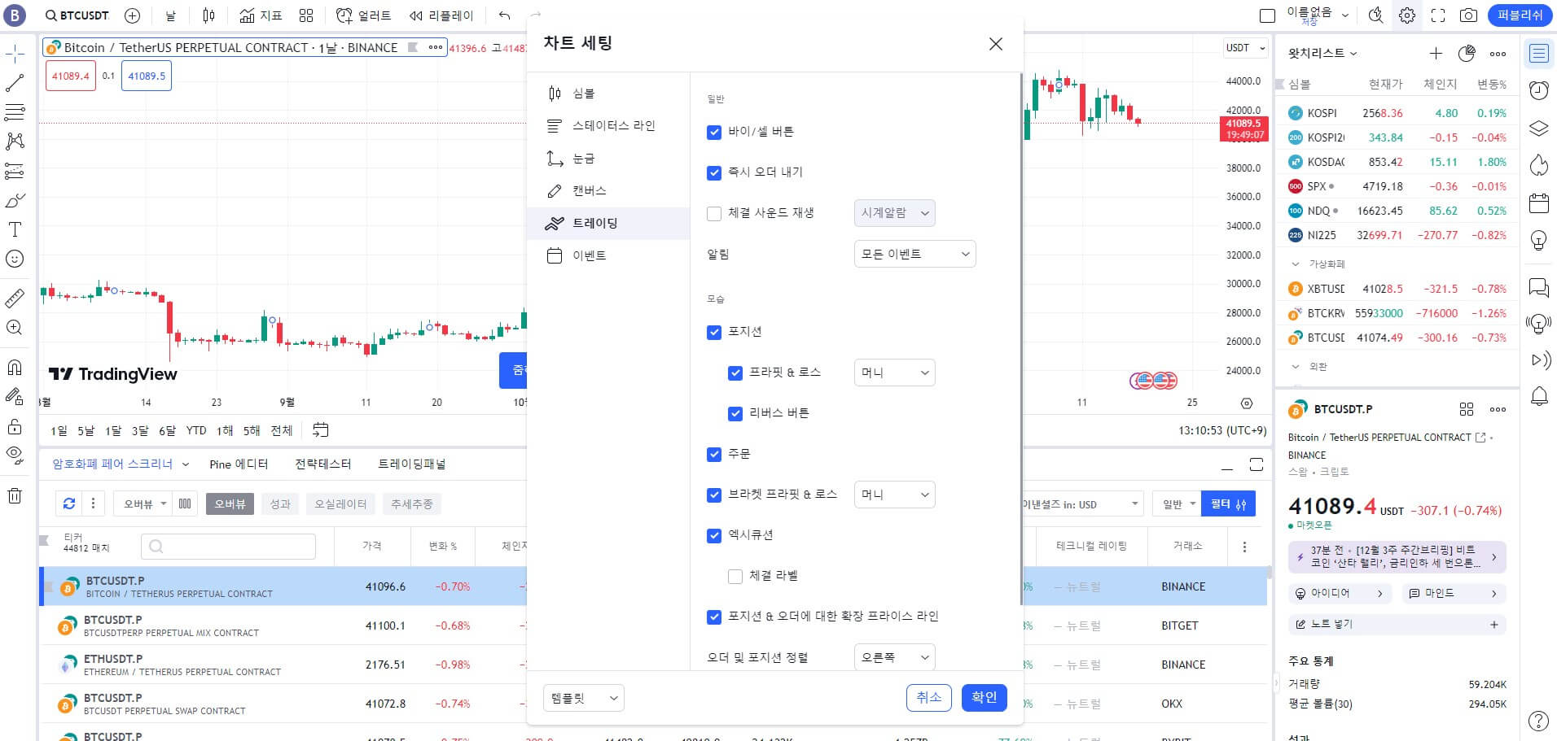
Task: Select 이벤트 settings tab
Action: tap(608, 255)
